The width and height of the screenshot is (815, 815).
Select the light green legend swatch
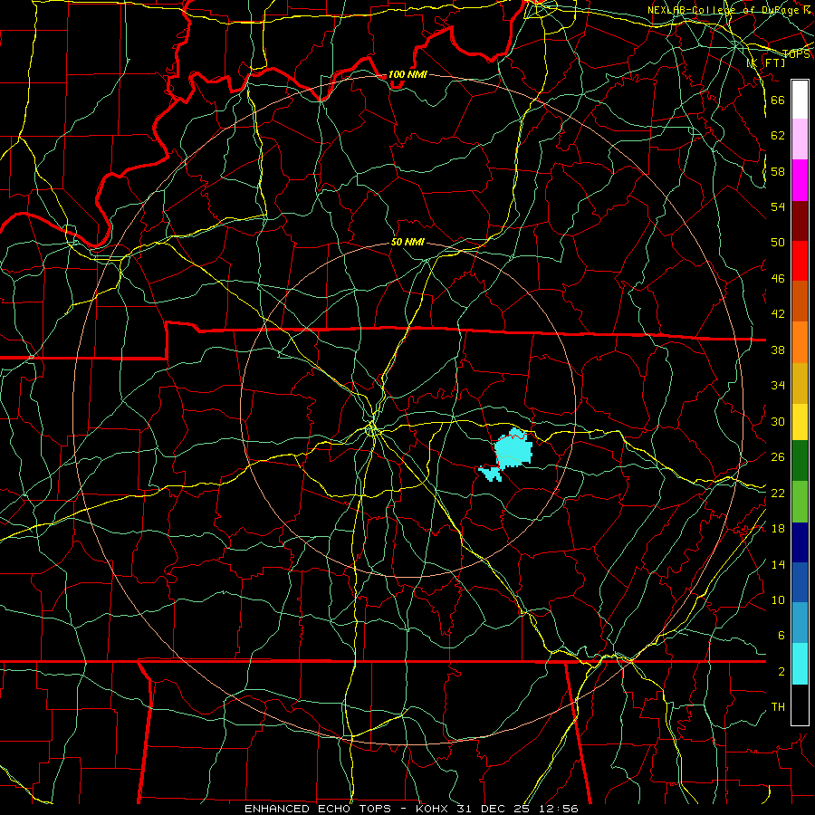800,502
